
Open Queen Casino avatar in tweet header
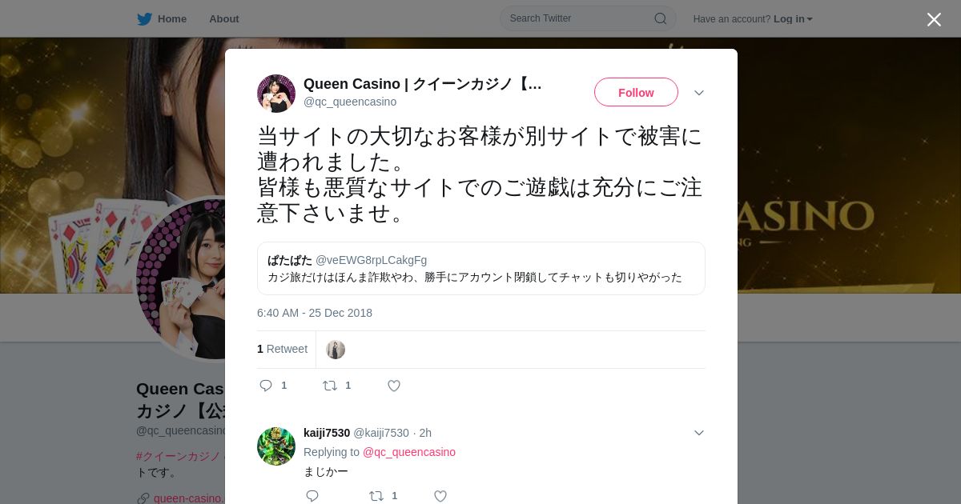click(x=276, y=94)
